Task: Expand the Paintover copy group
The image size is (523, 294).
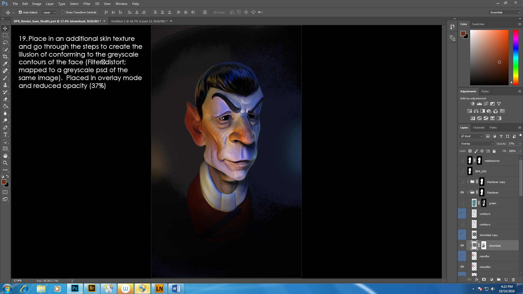Action: tap(468, 182)
